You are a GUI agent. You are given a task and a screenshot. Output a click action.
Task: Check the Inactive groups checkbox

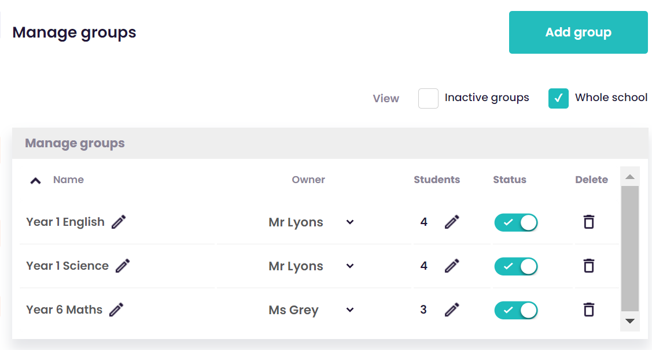click(x=428, y=98)
